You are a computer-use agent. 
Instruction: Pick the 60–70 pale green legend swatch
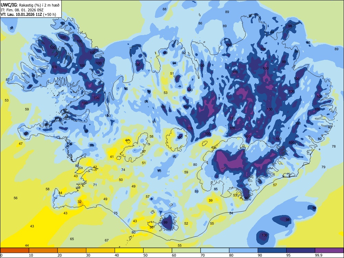coord(186,250)
